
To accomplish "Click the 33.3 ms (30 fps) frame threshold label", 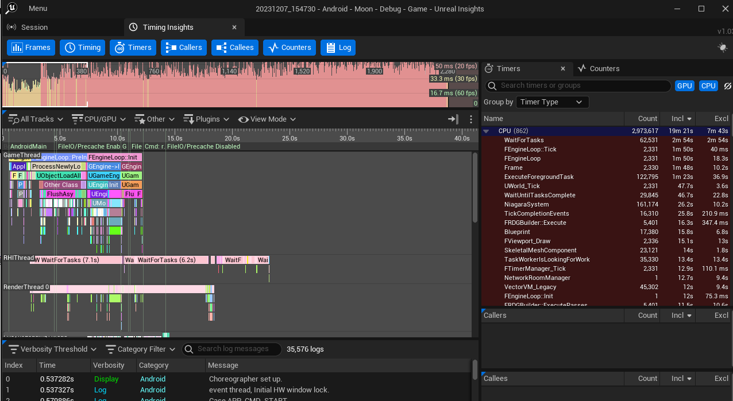I will [x=453, y=79].
